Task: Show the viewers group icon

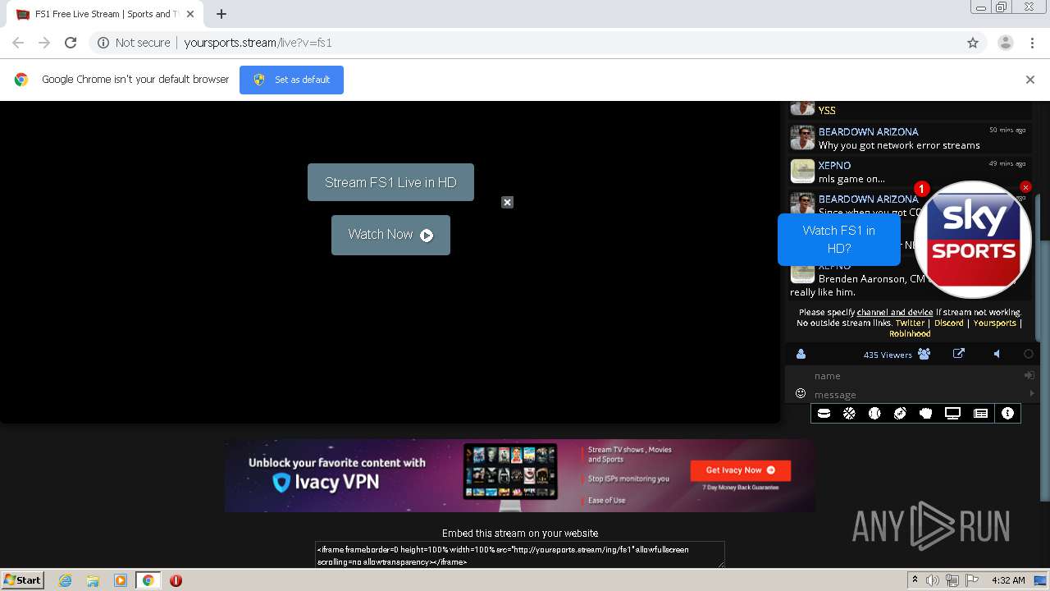Action: [x=924, y=355]
